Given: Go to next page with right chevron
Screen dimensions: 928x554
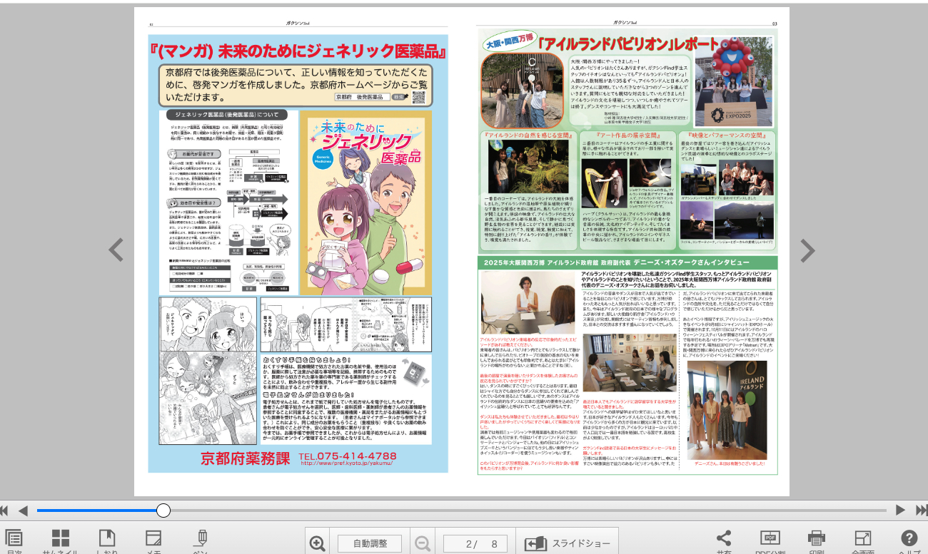Looking at the screenshot, I should tap(807, 250).
